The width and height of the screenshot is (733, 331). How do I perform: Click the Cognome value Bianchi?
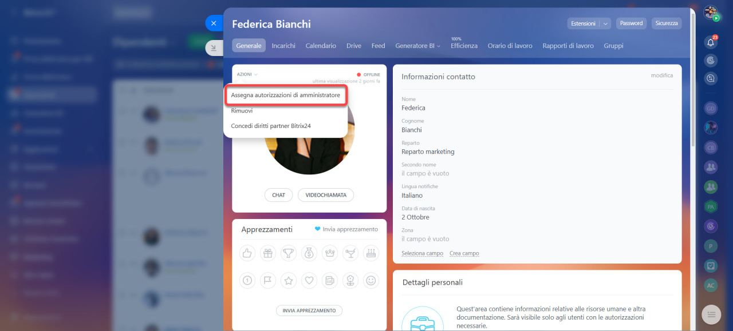tap(412, 130)
